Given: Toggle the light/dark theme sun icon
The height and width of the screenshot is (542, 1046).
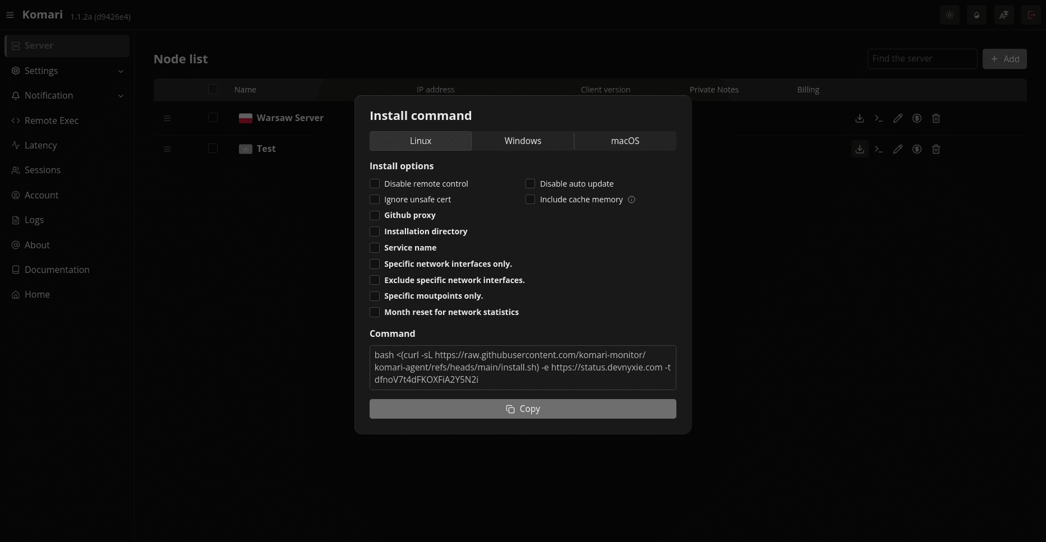Looking at the screenshot, I should (950, 15).
